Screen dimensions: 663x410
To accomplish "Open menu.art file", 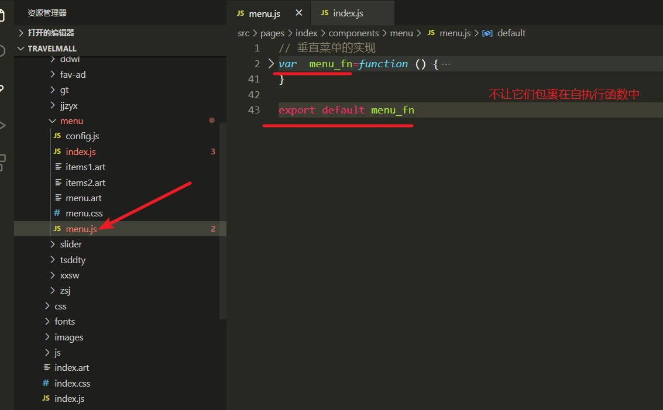I will click(84, 198).
